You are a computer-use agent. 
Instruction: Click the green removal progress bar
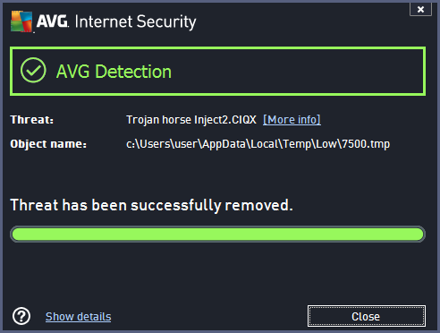tap(217, 234)
